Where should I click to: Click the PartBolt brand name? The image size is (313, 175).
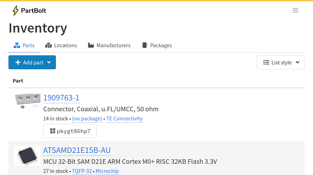(33, 10)
